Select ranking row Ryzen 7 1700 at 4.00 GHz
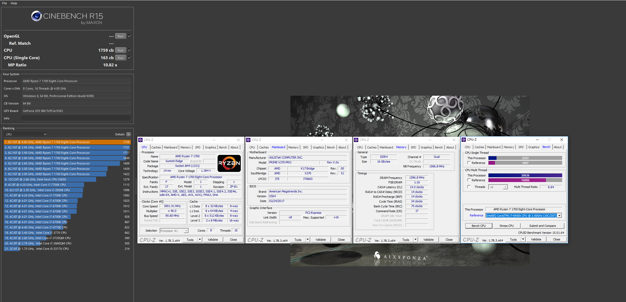626x302 pixels. (67, 142)
